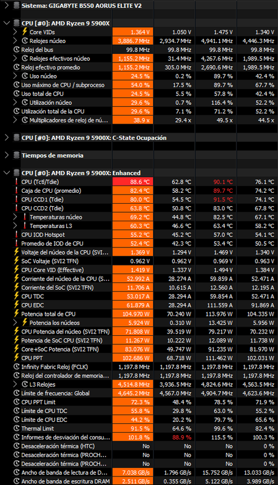This screenshot has height=485, width=278.
Task: Click the chip icon beside Tiempos de memoria
Action: coord(16,155)
